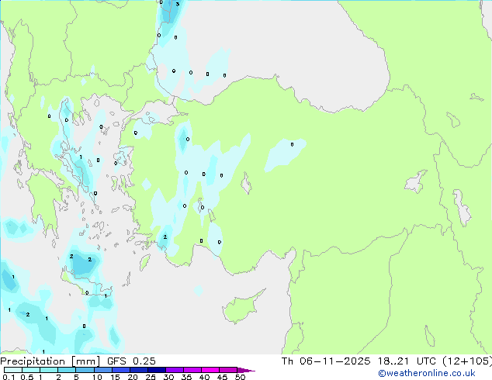
Task: Click legend label "50"
Action: pos(240,377)
